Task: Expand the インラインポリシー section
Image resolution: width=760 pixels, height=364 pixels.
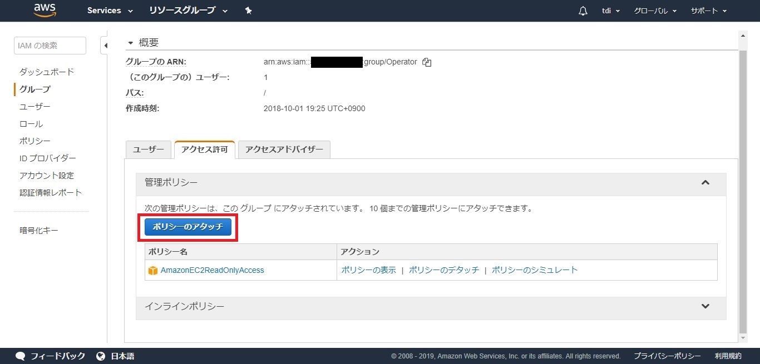Action: pos(705,306)
